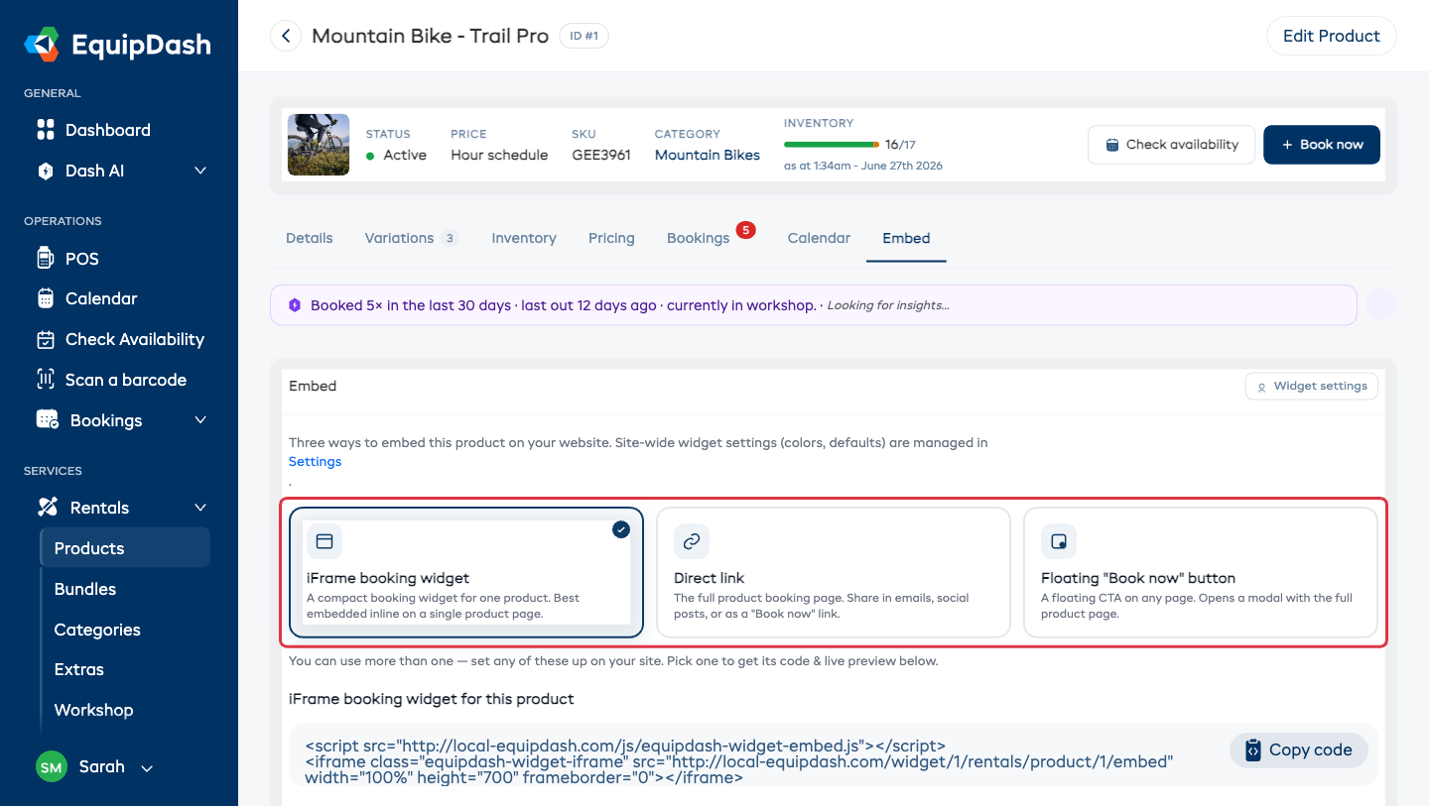Select the Floating "Book now" button option
Screen dimensions: 1429x806
(1201, 572)
